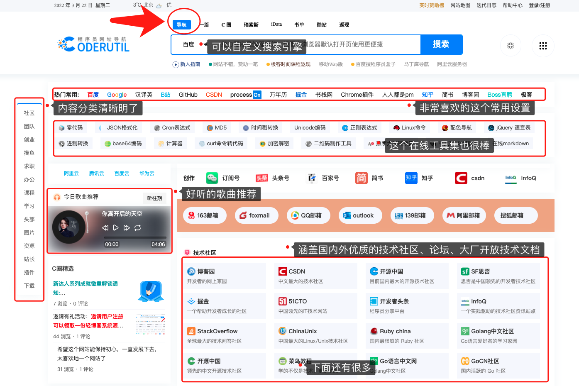The image size is (579, 386).
Task: Open the 51CTO community card
Action: pyautogui.click(x=316, y=306)
